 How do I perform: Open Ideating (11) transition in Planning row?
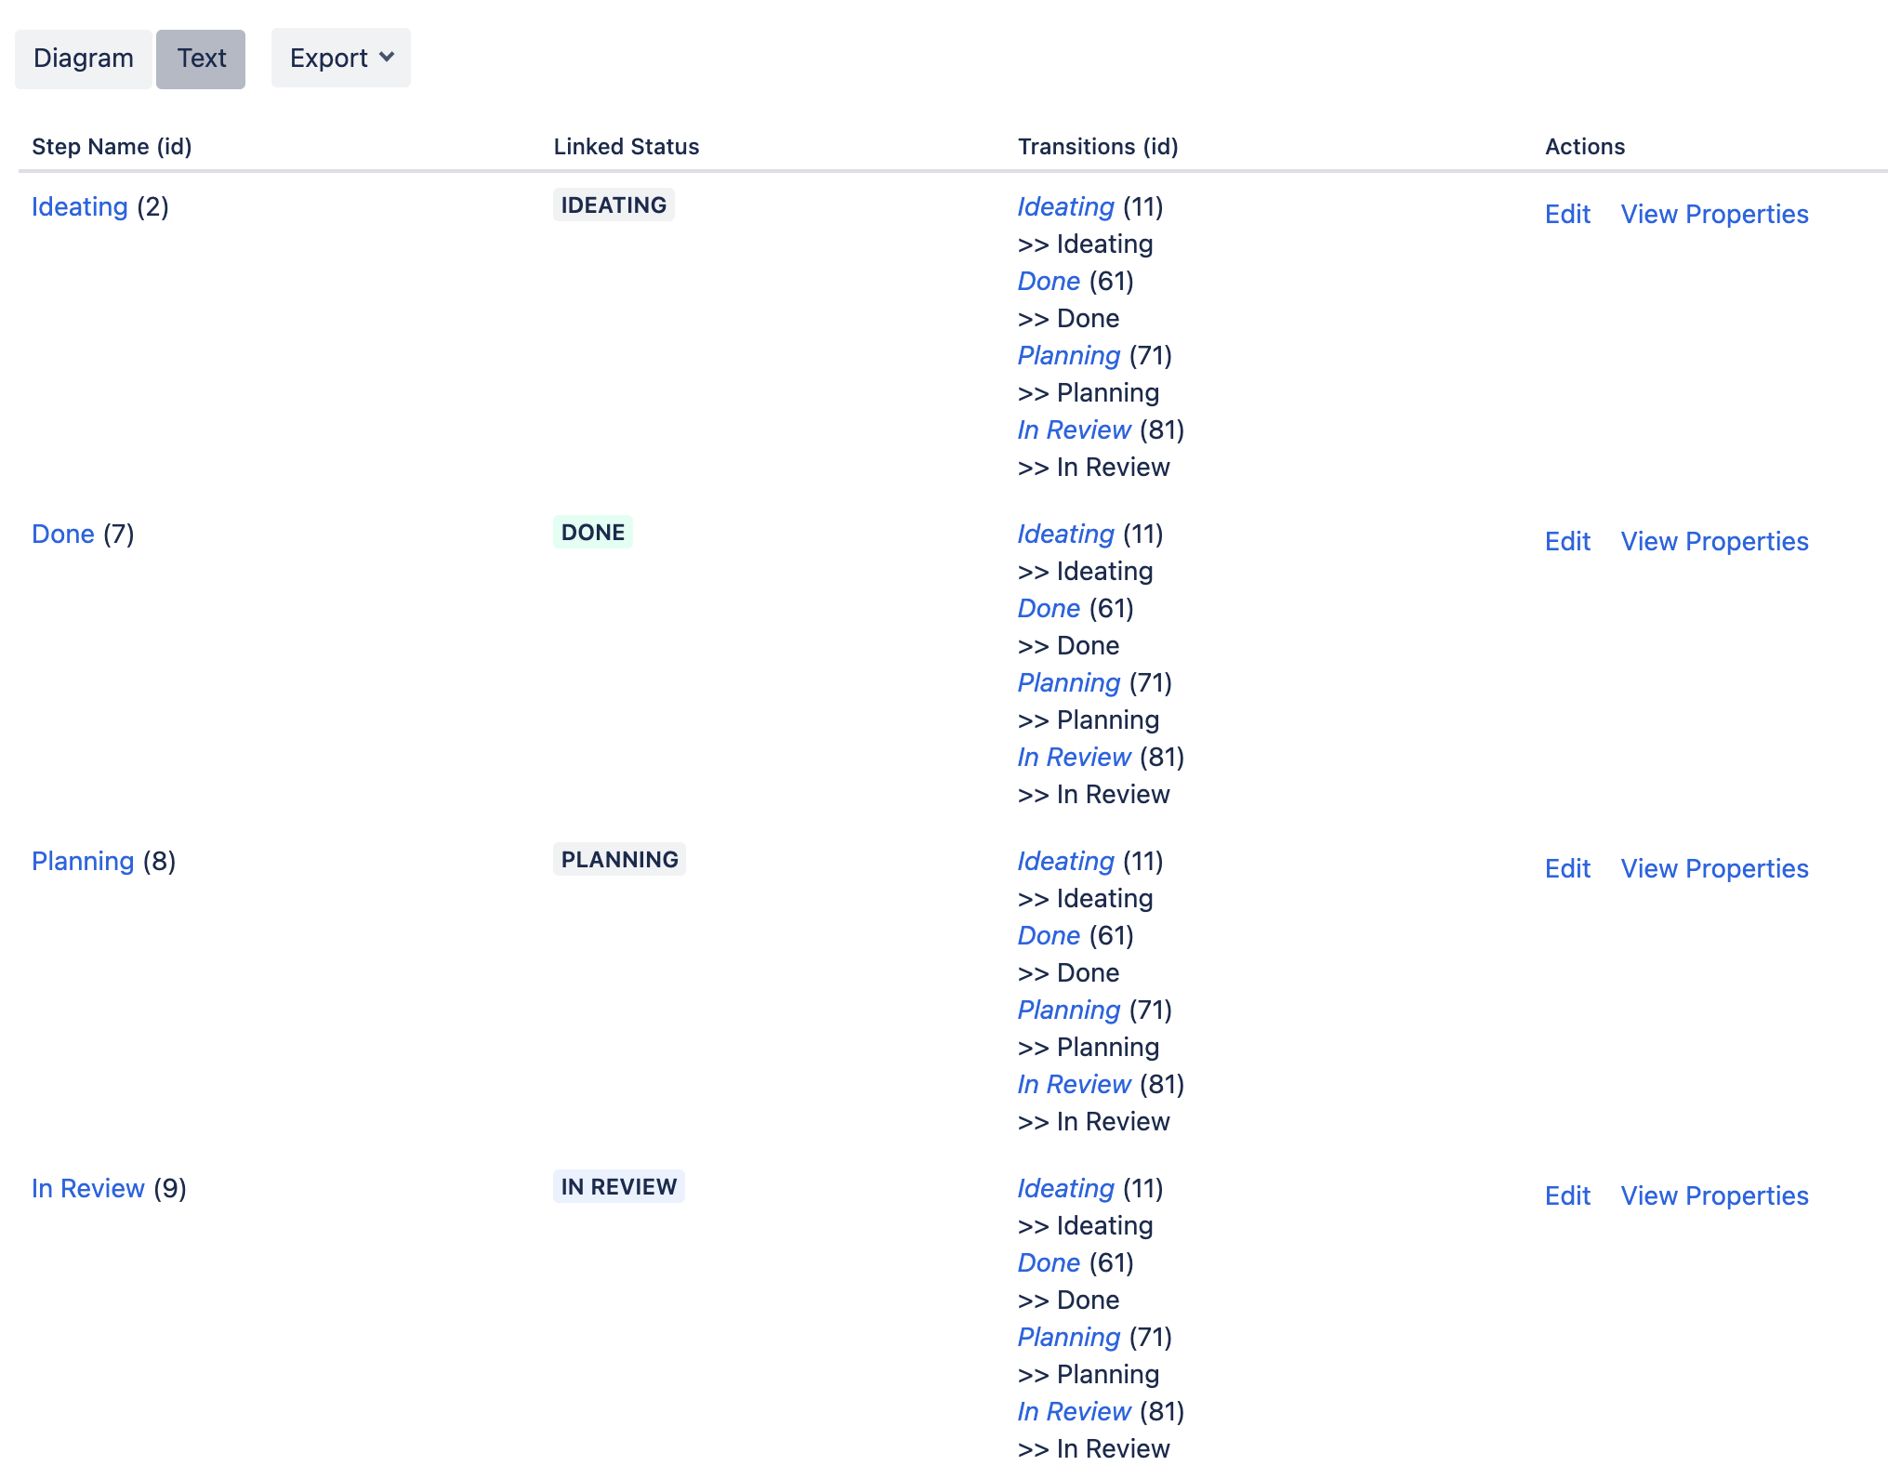pyautogui.click(x=1065, y=861)
